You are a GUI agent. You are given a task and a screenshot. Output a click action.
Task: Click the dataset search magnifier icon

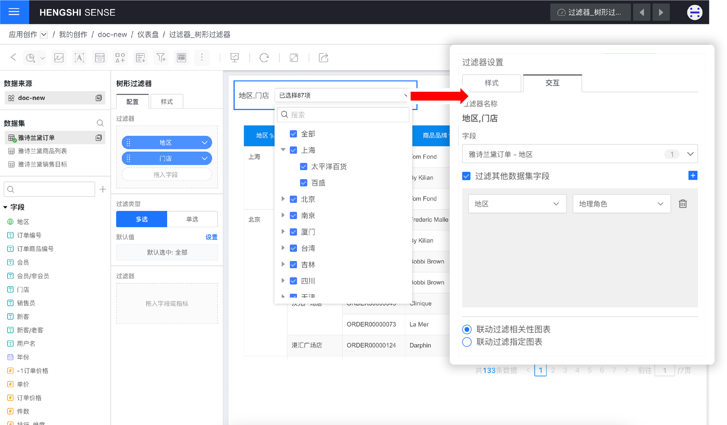pyautogui.click(x=100, y=123)
